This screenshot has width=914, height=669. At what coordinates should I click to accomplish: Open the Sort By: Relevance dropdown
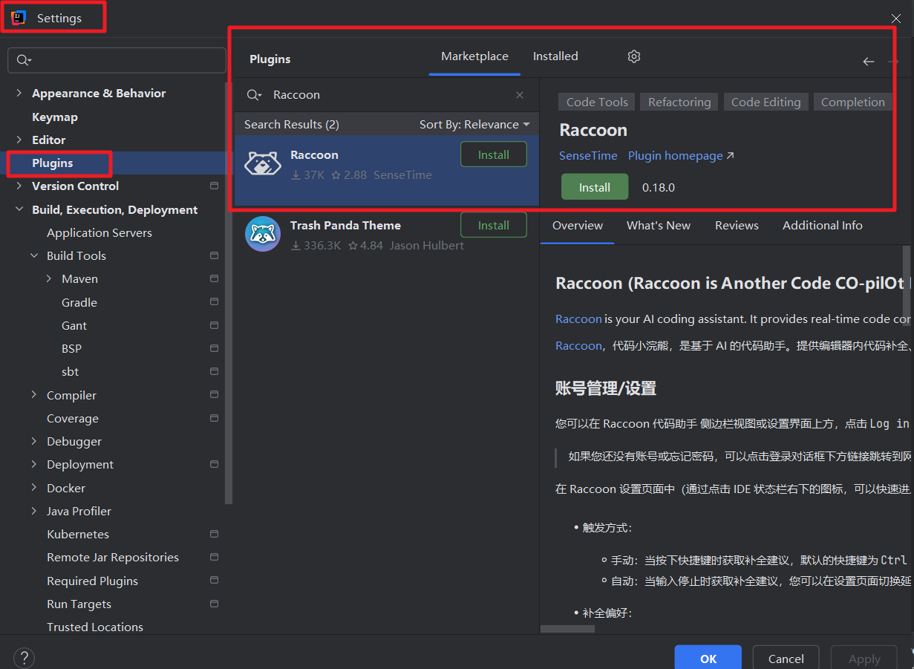pos(474,124)
